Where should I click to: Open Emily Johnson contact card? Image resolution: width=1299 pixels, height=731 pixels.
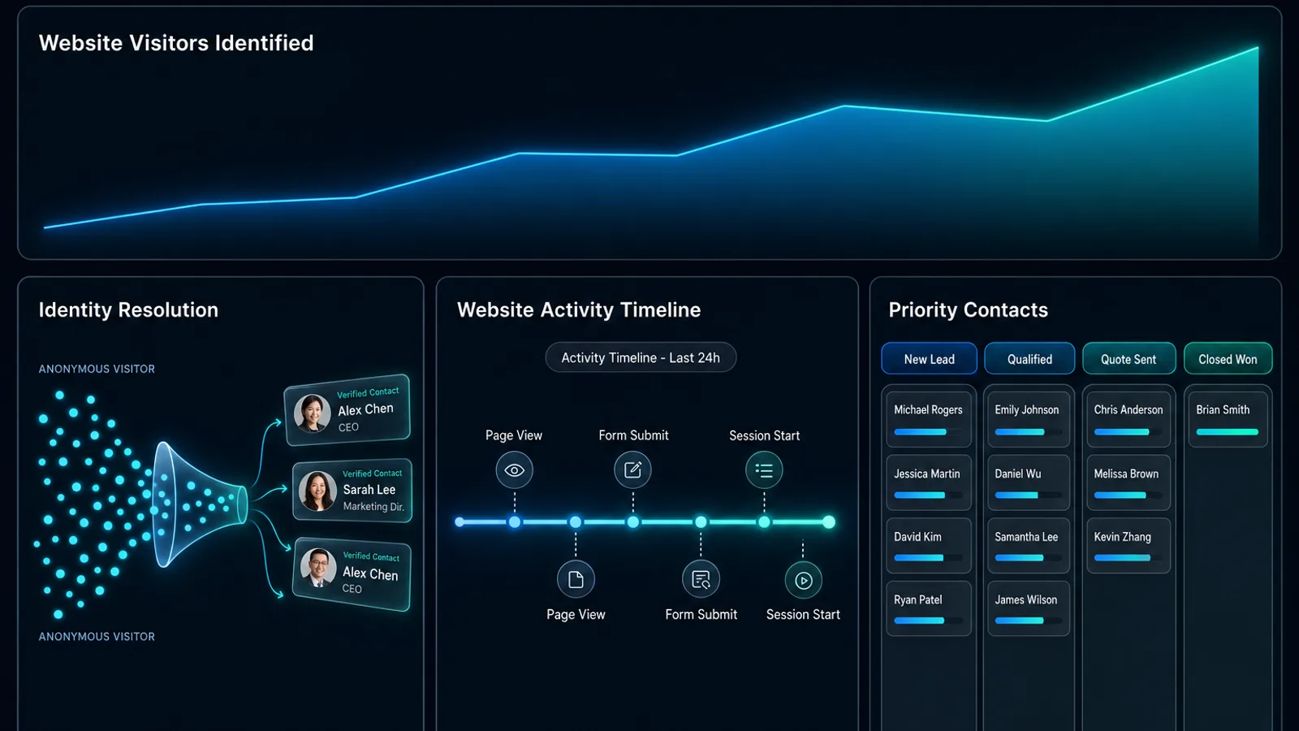pos(1029,419)
